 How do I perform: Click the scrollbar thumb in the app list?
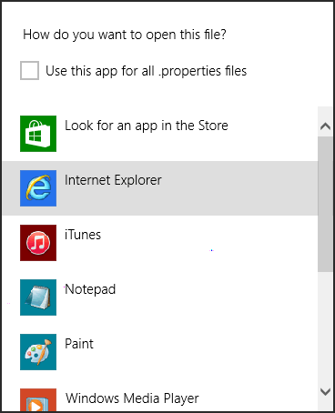tap(325, 204)
